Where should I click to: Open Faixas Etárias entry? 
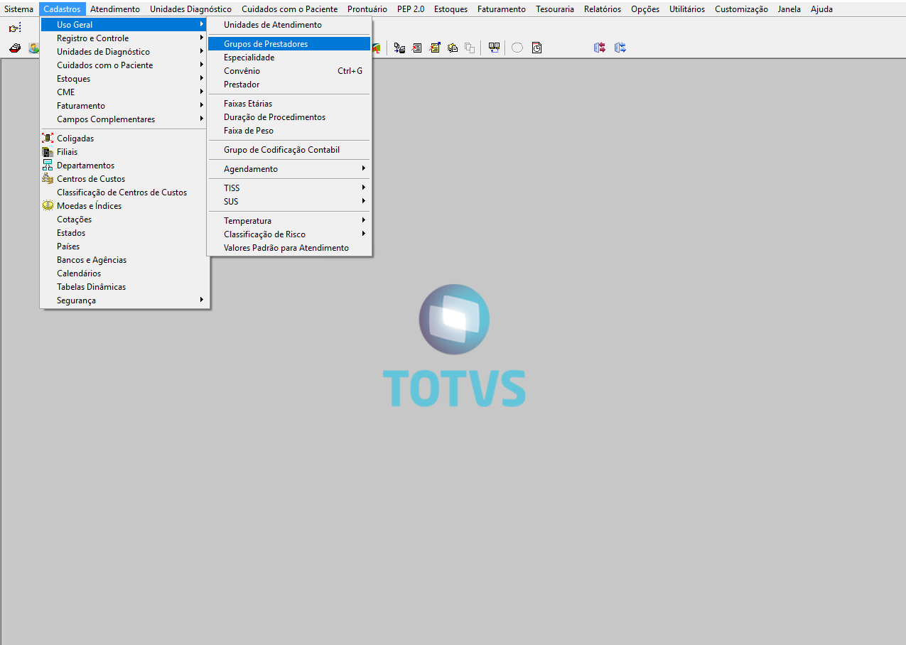click(x=289, y=104)
